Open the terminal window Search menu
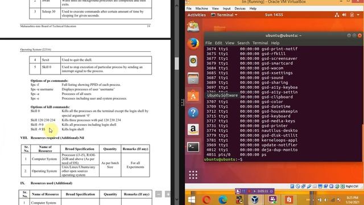This screenshot has width=364, height=205. coord(243,43)
